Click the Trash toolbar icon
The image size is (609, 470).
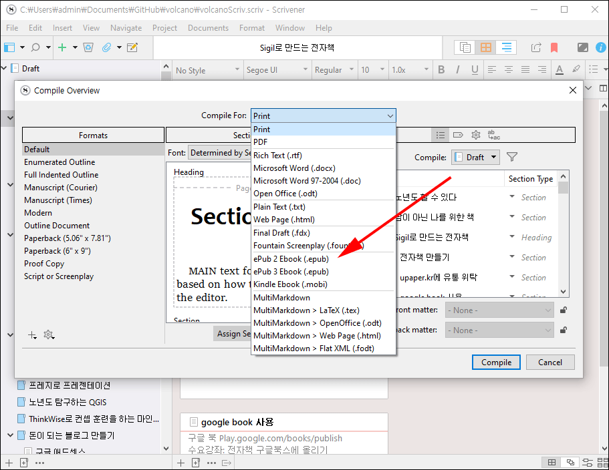coord(88,47)
